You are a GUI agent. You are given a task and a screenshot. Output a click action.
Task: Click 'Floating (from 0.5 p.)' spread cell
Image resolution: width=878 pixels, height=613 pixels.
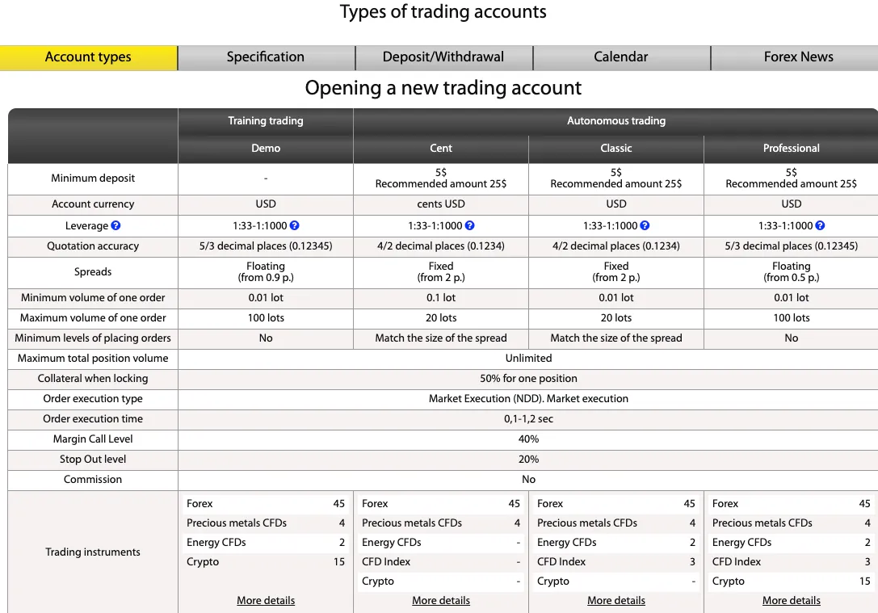(792, 272)
